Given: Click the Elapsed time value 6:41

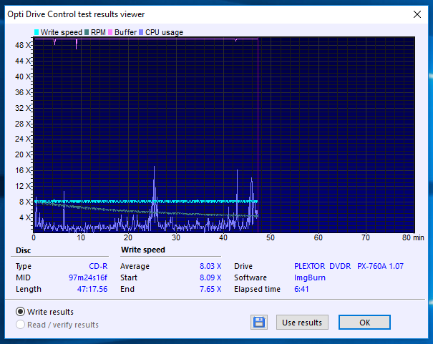Looking at the screenshot, I should click(301, 289).
